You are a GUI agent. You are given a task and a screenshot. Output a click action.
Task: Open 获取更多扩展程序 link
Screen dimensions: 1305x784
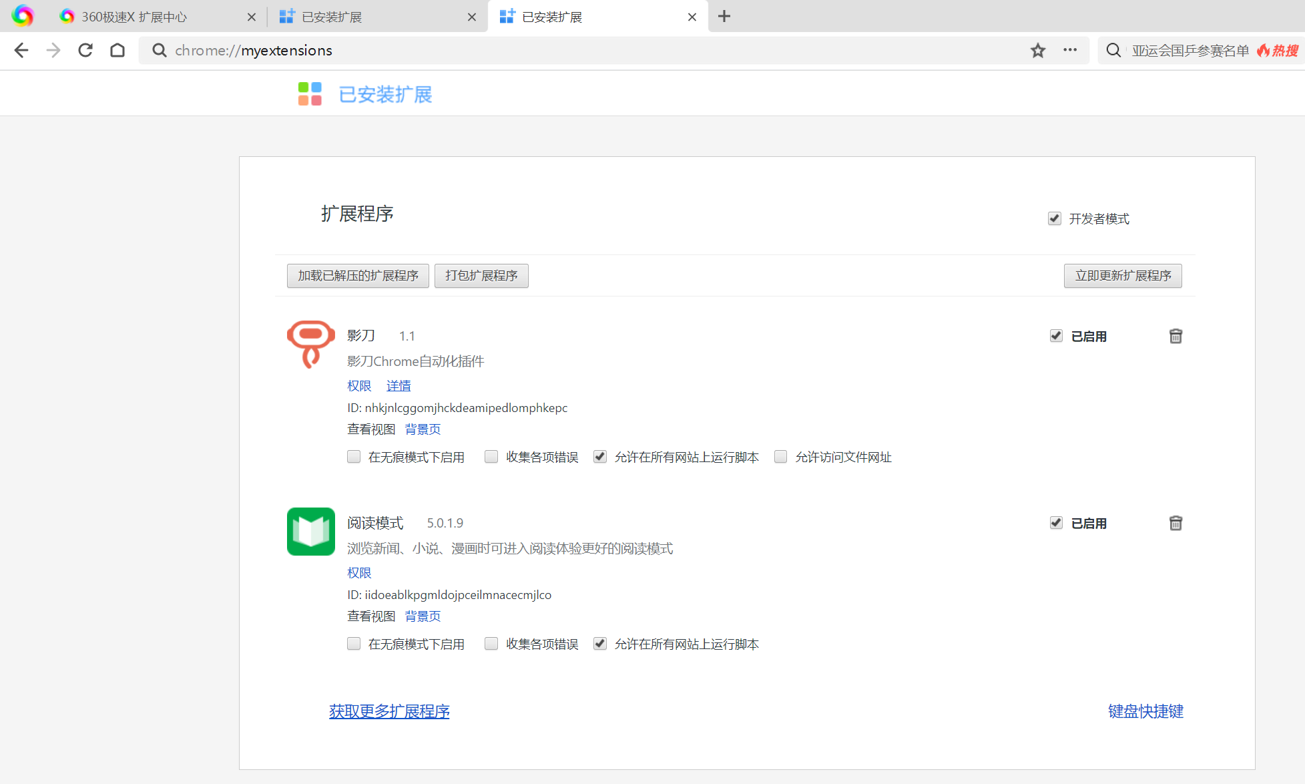[x=389, y=712]
